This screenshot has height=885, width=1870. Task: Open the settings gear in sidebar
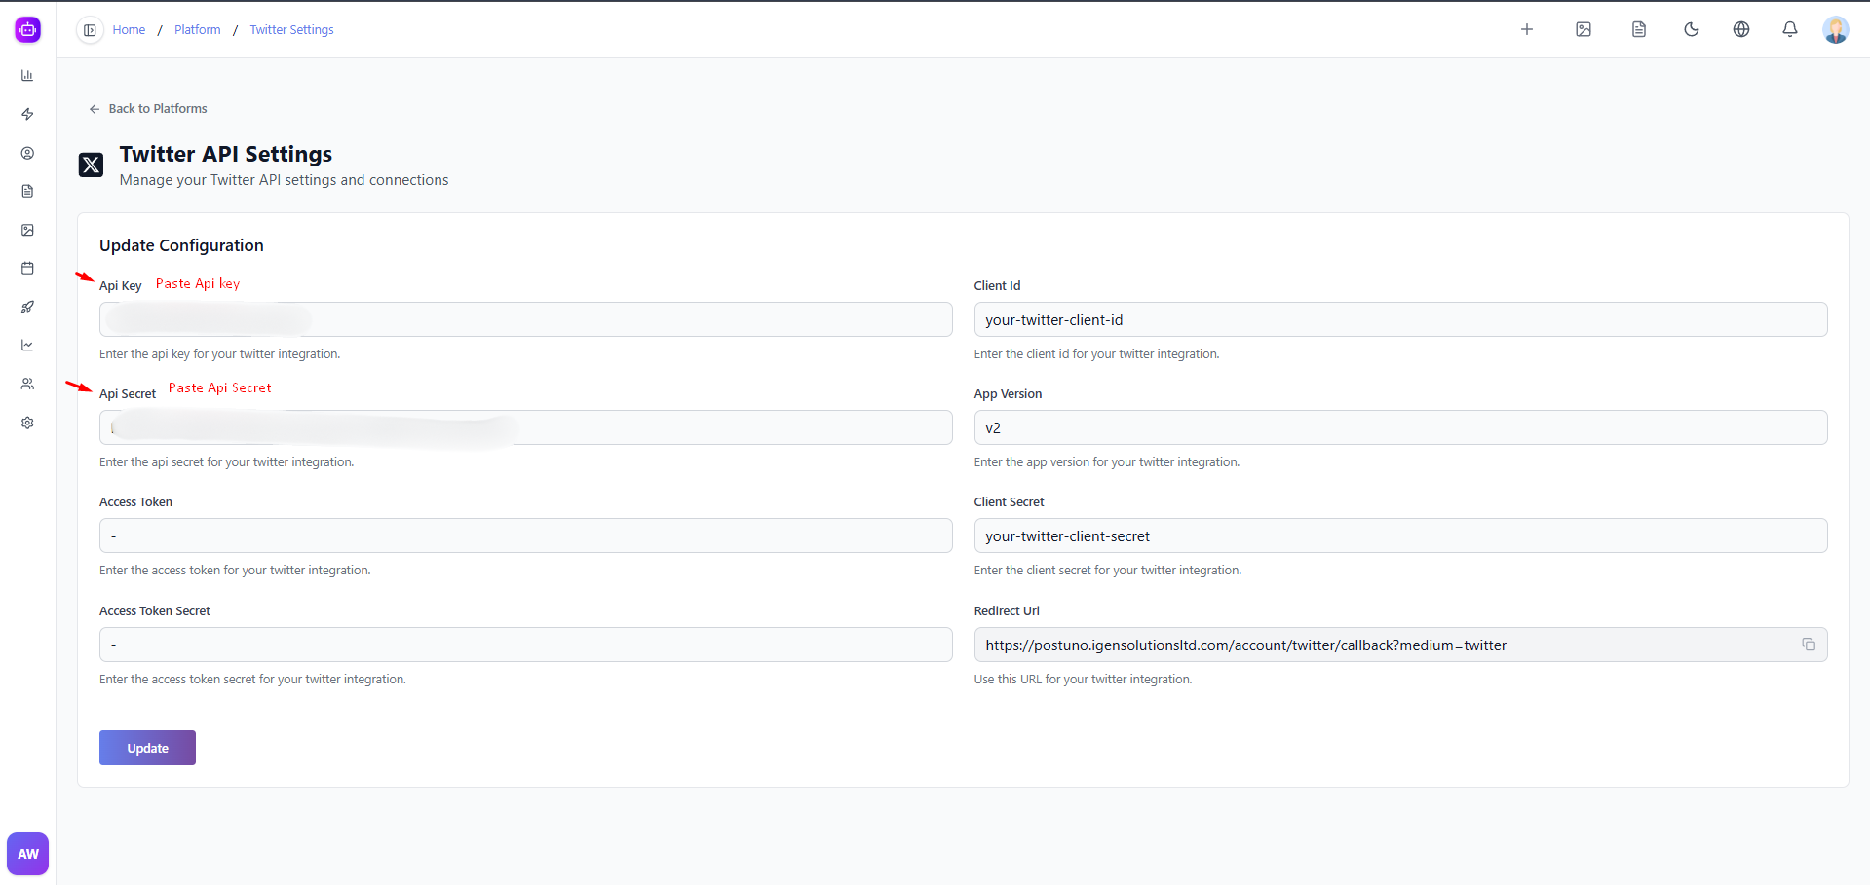click(27, 423)
